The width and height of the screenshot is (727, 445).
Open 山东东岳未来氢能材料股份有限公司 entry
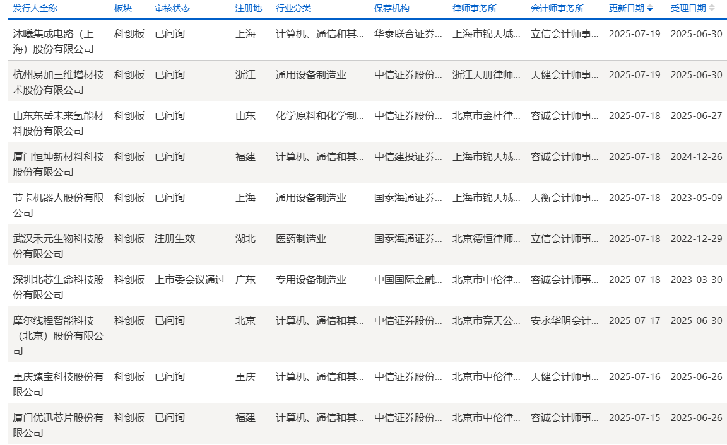click(x=58, y=123)
